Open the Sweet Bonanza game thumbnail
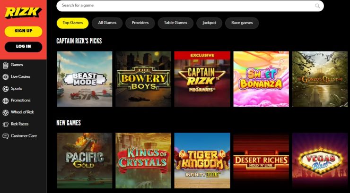Image resolution: width=350 pixels, height=193 pixels. tap(261, 79)
